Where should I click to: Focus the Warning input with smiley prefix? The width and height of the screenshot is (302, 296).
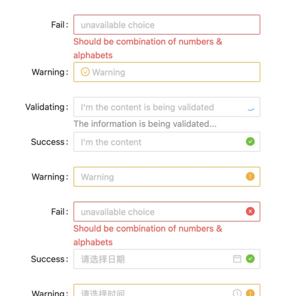click(167, 72)
